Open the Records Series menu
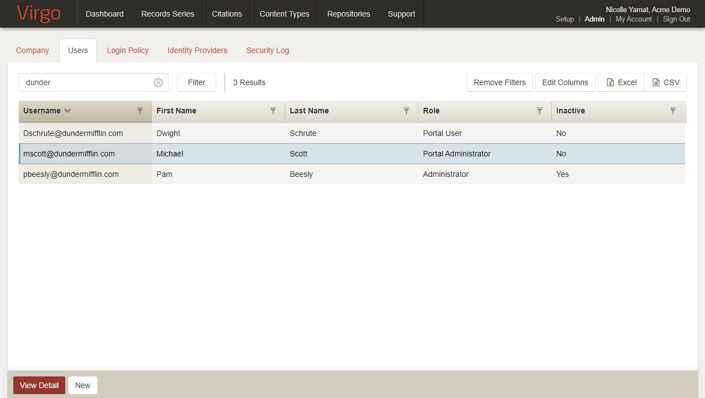Viewport: 705px width, 398px height. [168, 14]
